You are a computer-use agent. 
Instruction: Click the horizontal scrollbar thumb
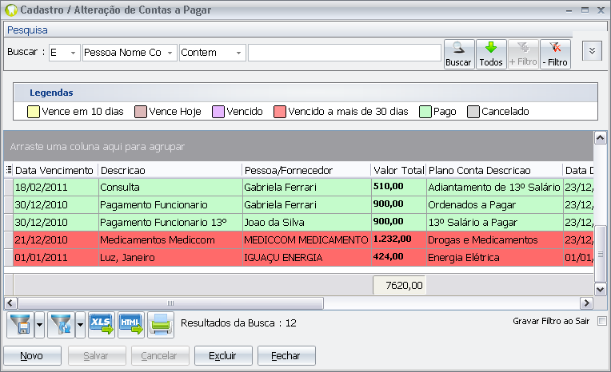(170, 303)
